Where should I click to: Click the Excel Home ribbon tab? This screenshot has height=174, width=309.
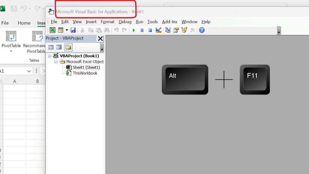tap(24, 23)
